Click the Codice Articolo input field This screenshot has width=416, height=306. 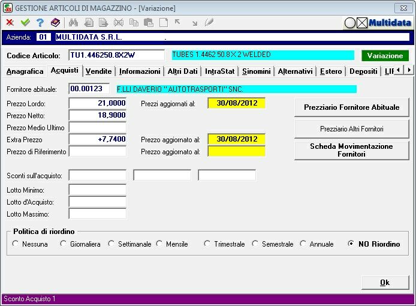[x=116, y=55]
